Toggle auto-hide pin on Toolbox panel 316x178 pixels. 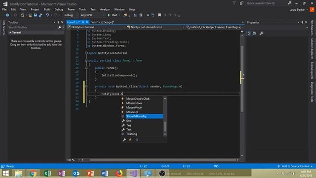pos(58,22)
